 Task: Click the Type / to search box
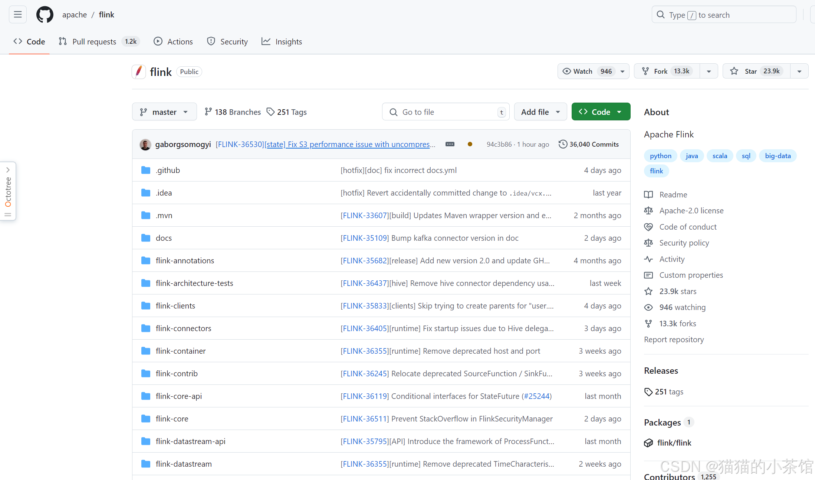pyautogui.click(x=724, y=15)
